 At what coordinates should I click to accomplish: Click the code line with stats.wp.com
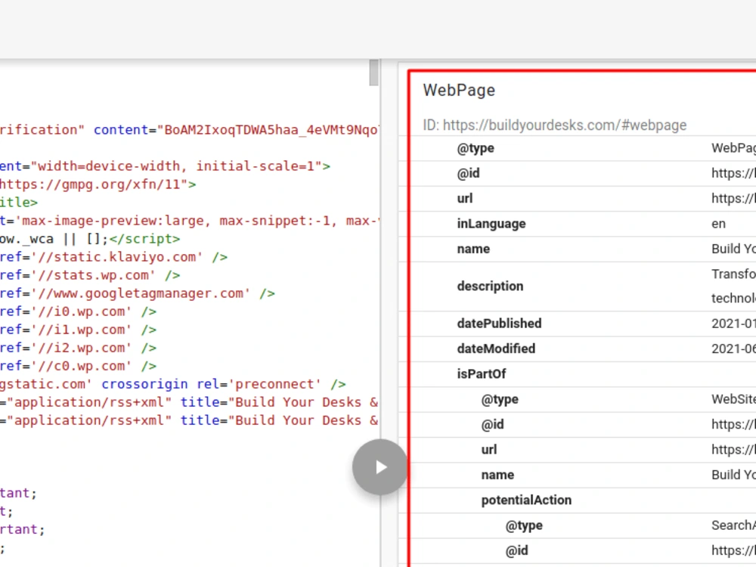click(x=90, y=275)
